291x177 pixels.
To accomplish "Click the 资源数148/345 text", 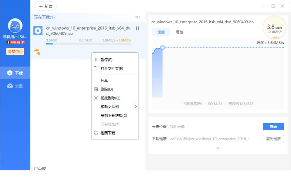I will pyautogui.click(x=241, y=104).
